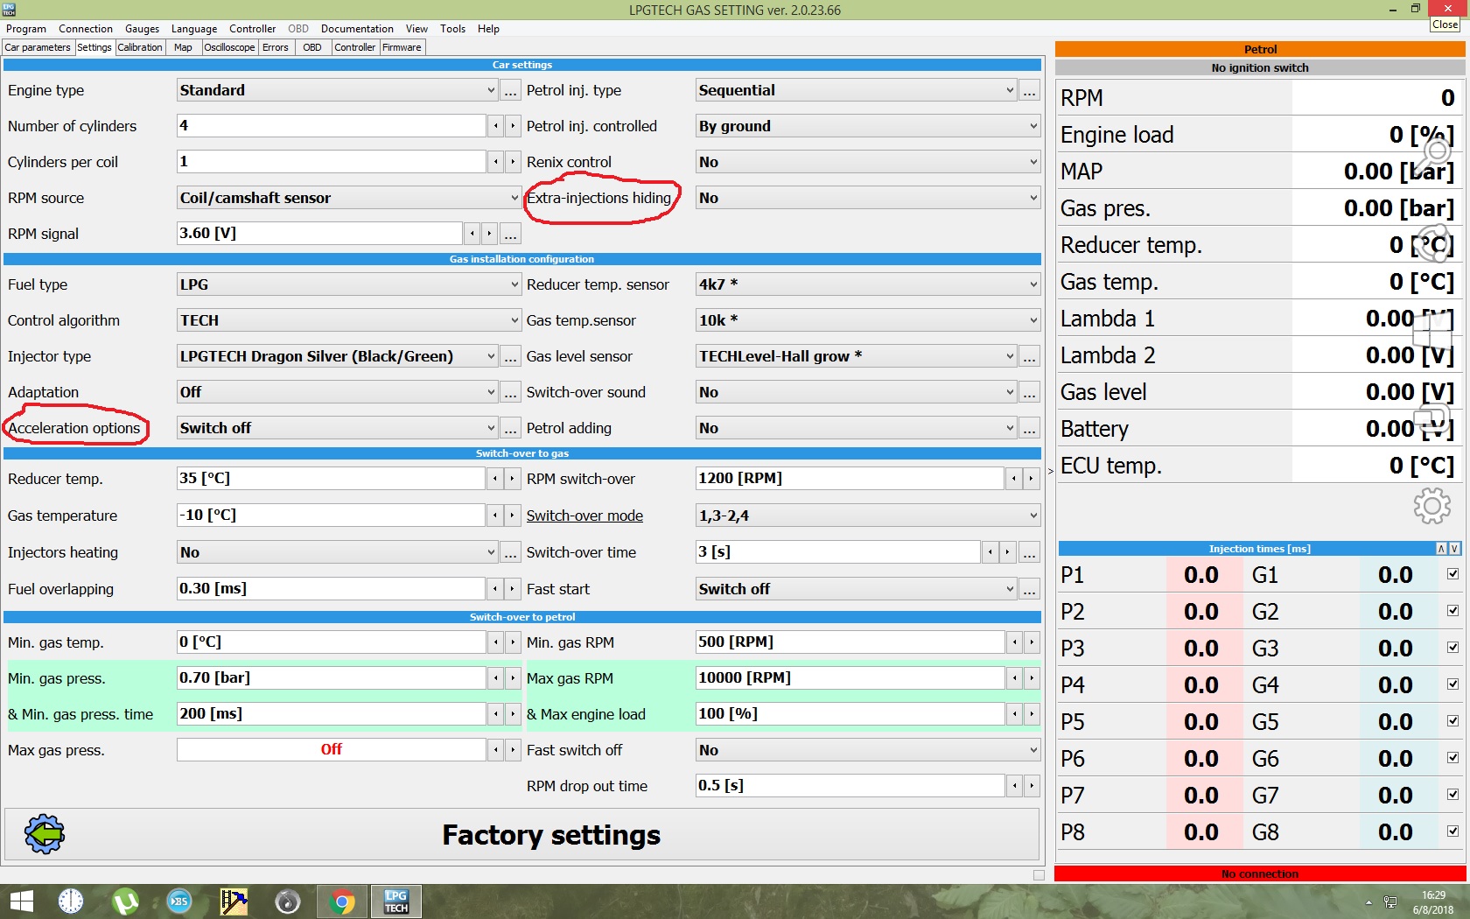This screenshot has height=919, width=1470.
Task: Click the ellipsis button for Petrol adding
Action: 1030,428
